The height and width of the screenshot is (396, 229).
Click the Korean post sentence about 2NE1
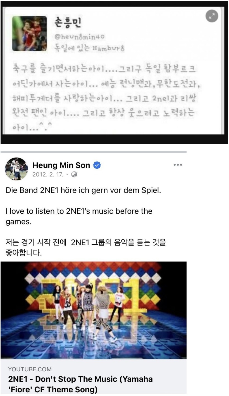point(86,247)
